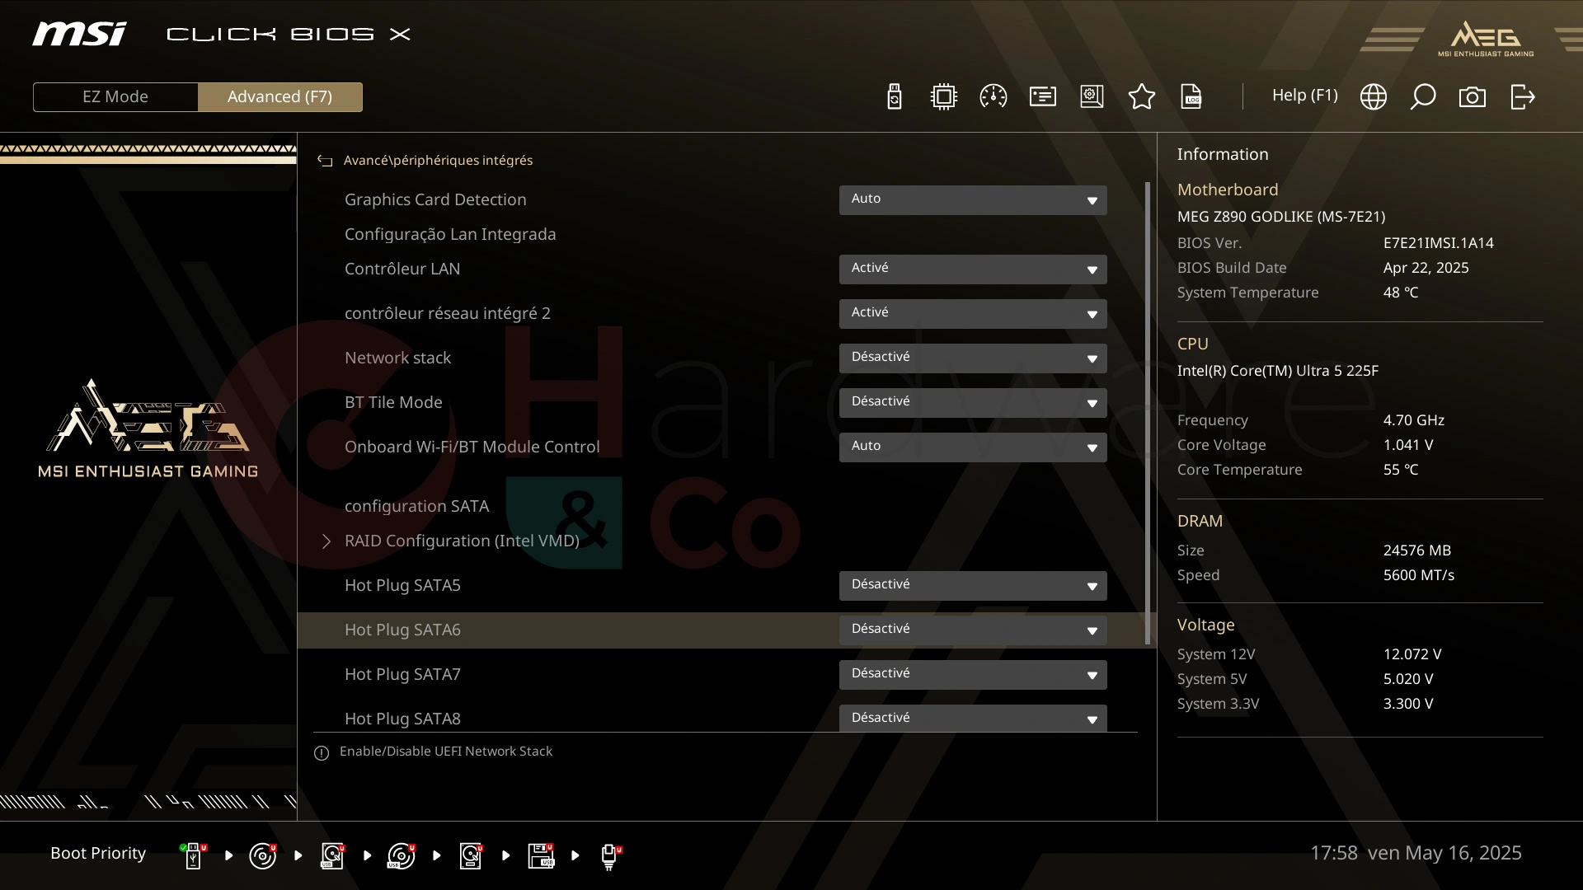The height and width of the screenshot is (890, 1583).
Task: Open the profile card icon in toolbar
Action: click(1042, 96)
